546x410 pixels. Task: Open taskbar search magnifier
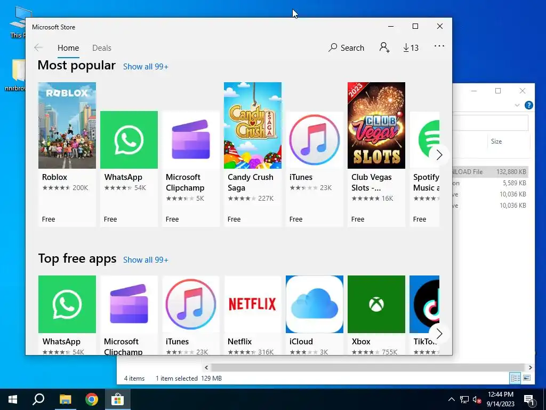tap(38, 399)
